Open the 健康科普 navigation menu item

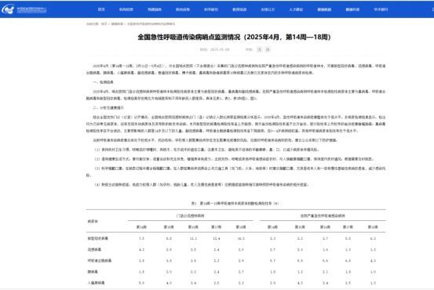(352, 9)
